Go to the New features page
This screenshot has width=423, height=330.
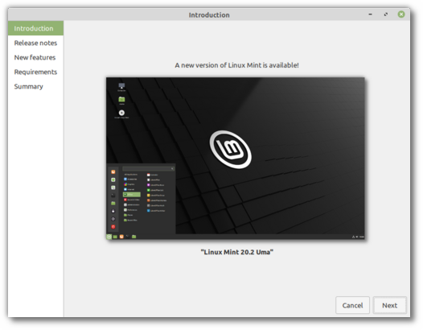tap(35, 57)
